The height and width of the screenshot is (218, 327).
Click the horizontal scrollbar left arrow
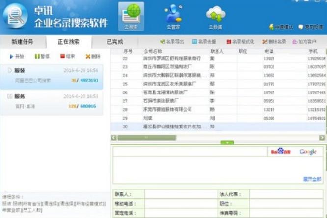point(113,137)
